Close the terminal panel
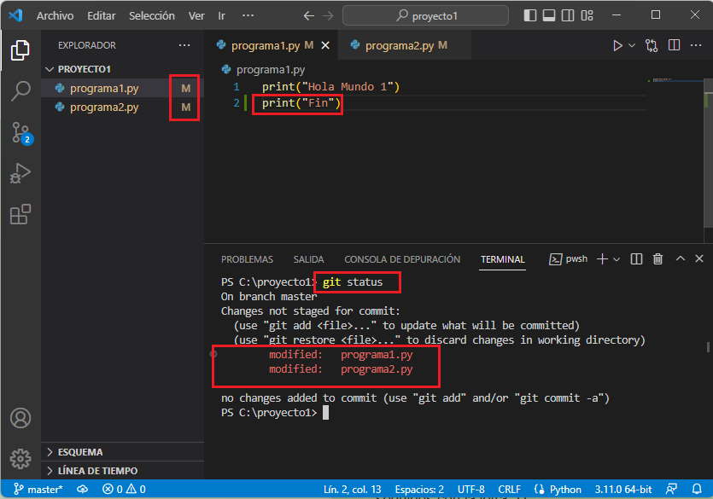The width and height of the screenshot is (713, 499). (699, 258)
